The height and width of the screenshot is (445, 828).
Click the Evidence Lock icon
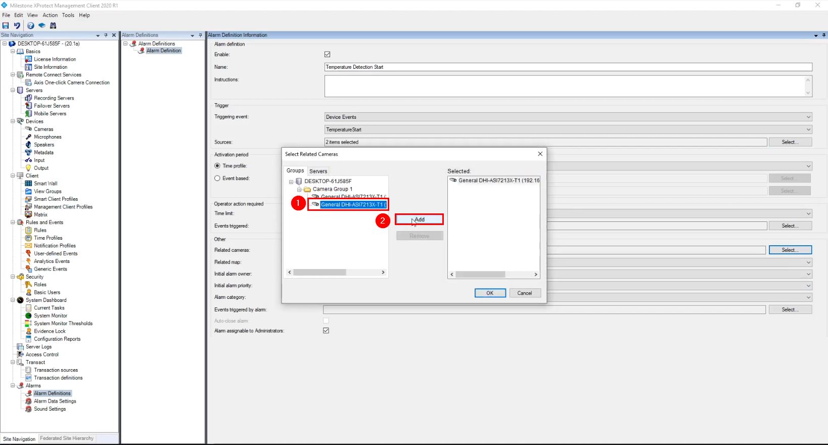28,331
